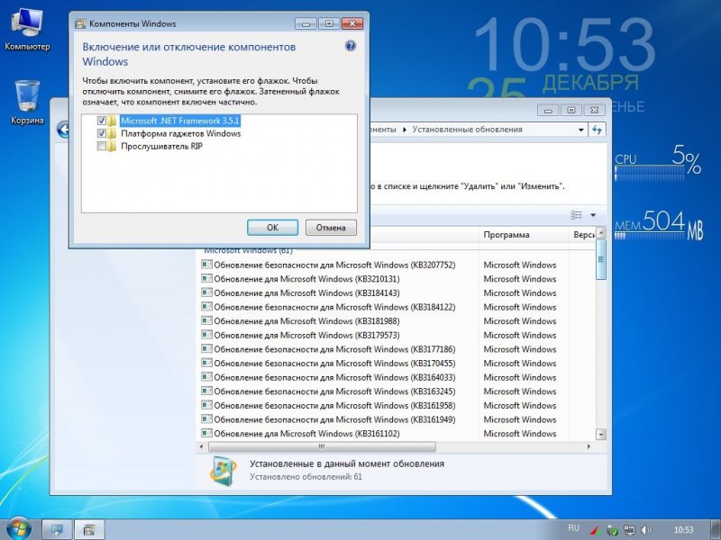Open the view options dropdown arrow

pos(593,215)
